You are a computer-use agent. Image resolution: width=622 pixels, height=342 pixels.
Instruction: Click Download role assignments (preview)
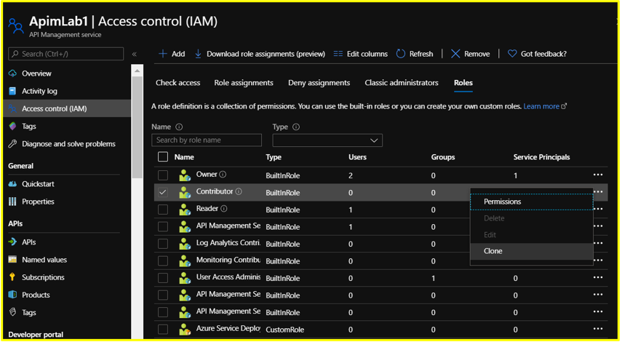click(260, 54)
